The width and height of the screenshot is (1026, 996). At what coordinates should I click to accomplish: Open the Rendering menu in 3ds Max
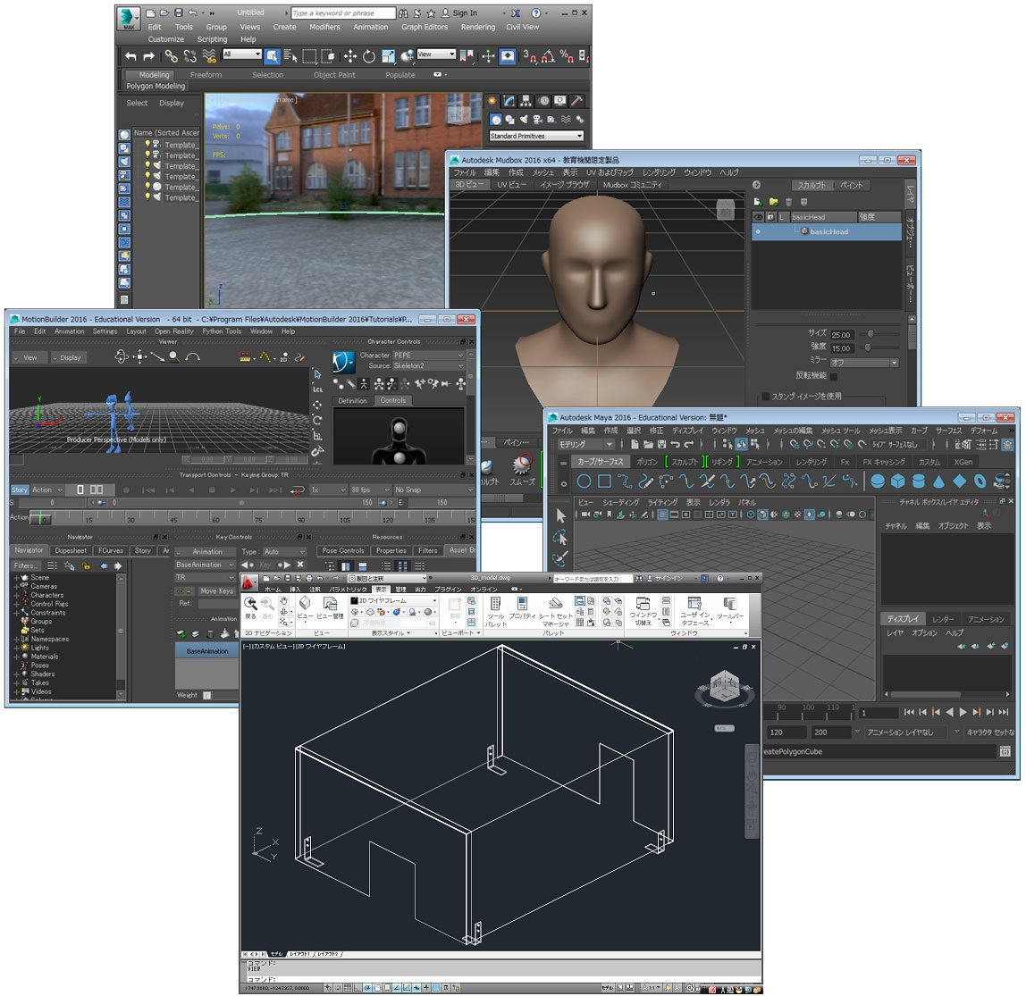(477, 27)
